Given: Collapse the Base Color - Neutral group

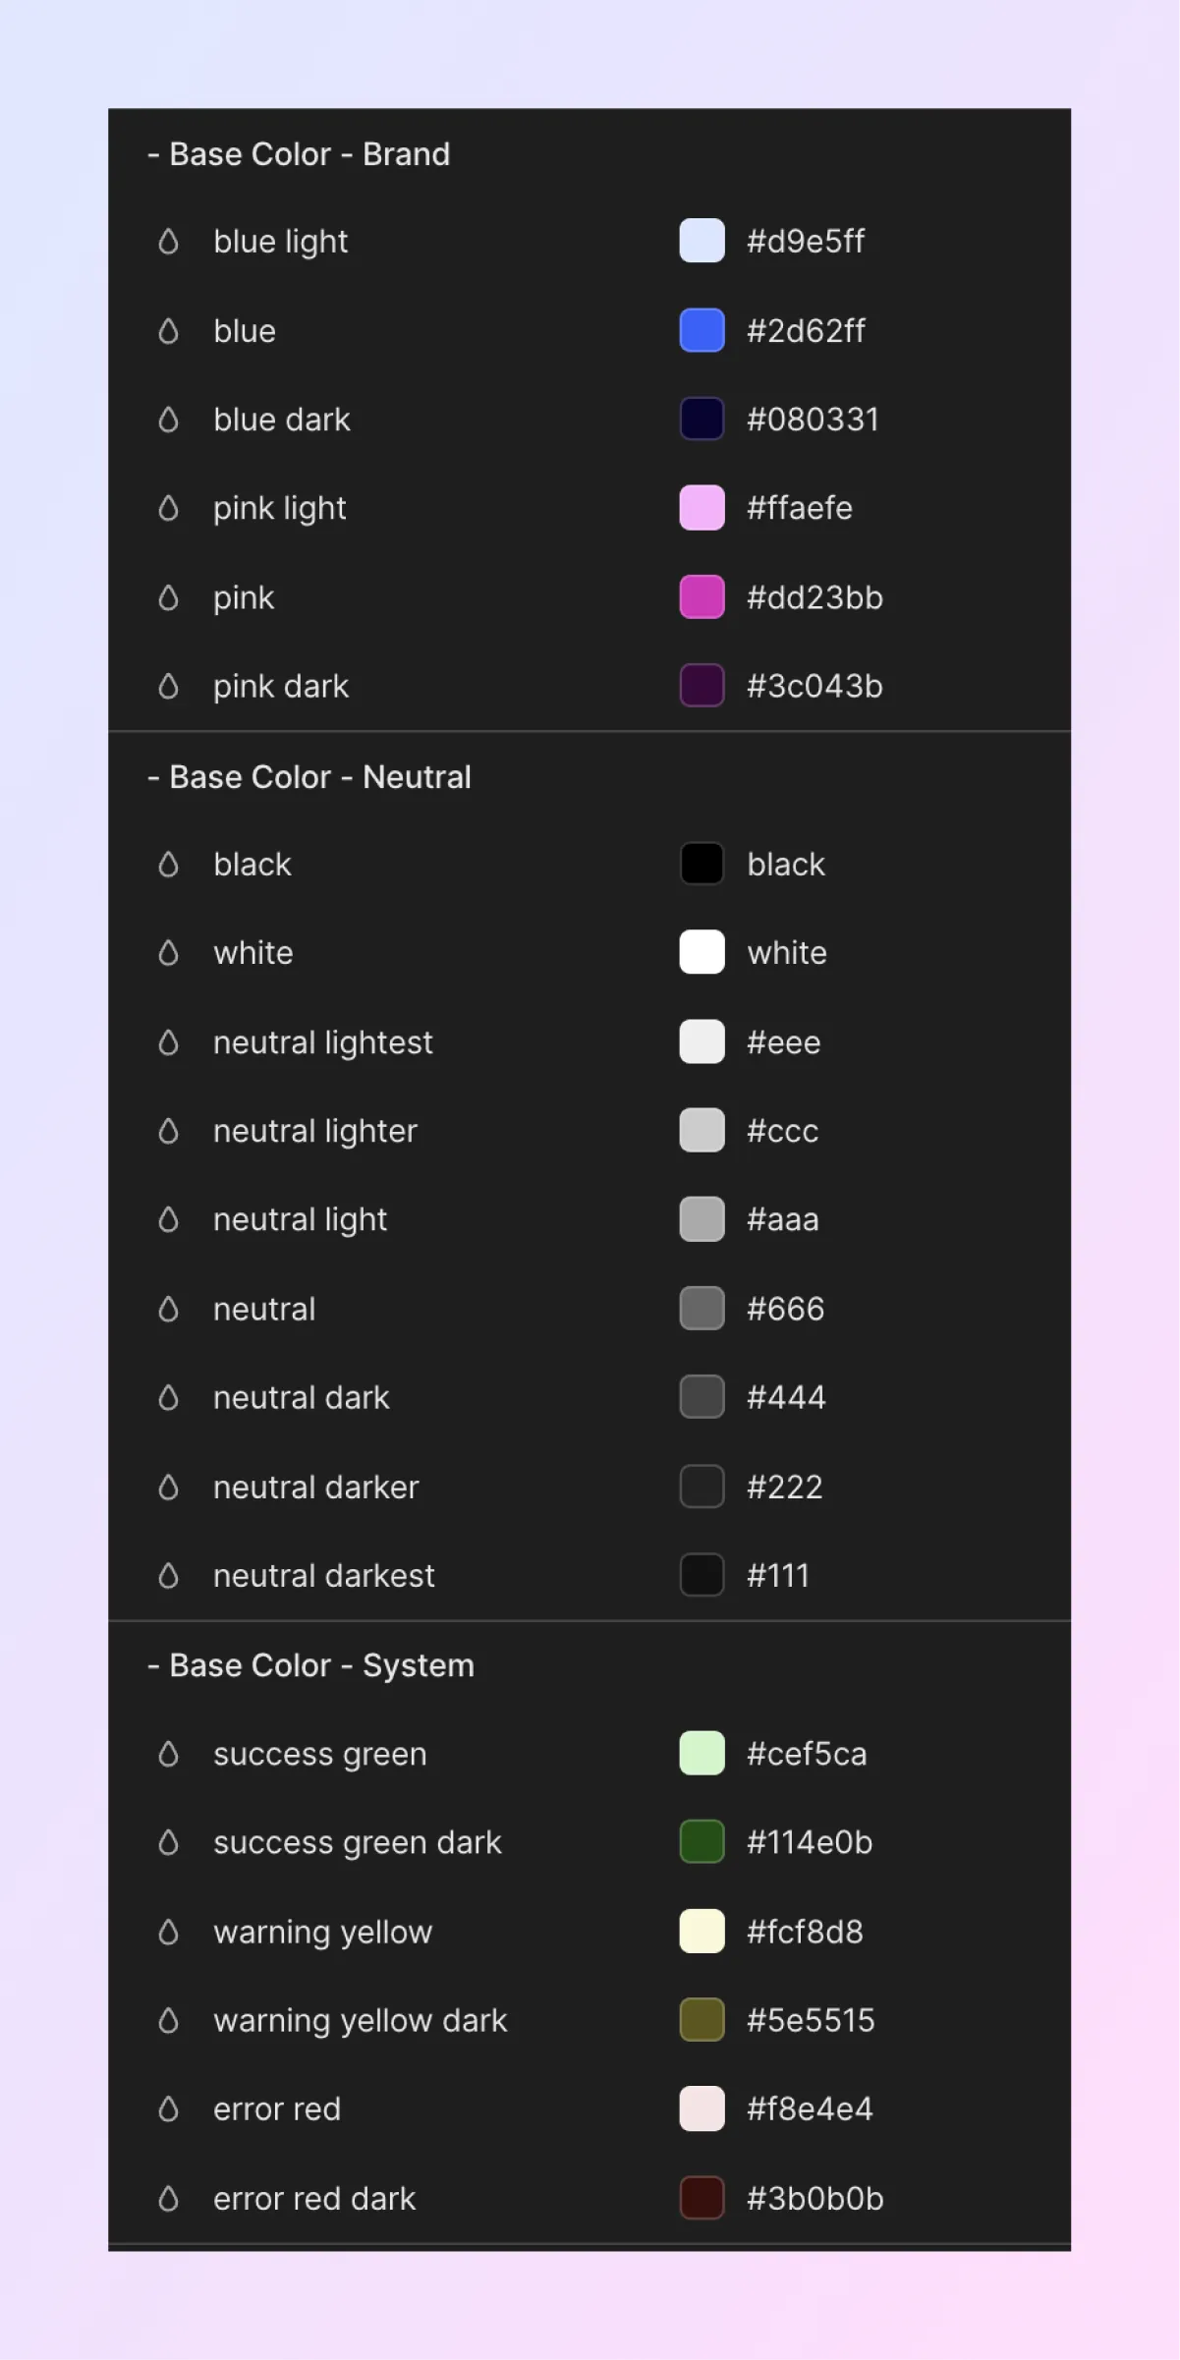Looking at the screenshot, I should [153, 777].
